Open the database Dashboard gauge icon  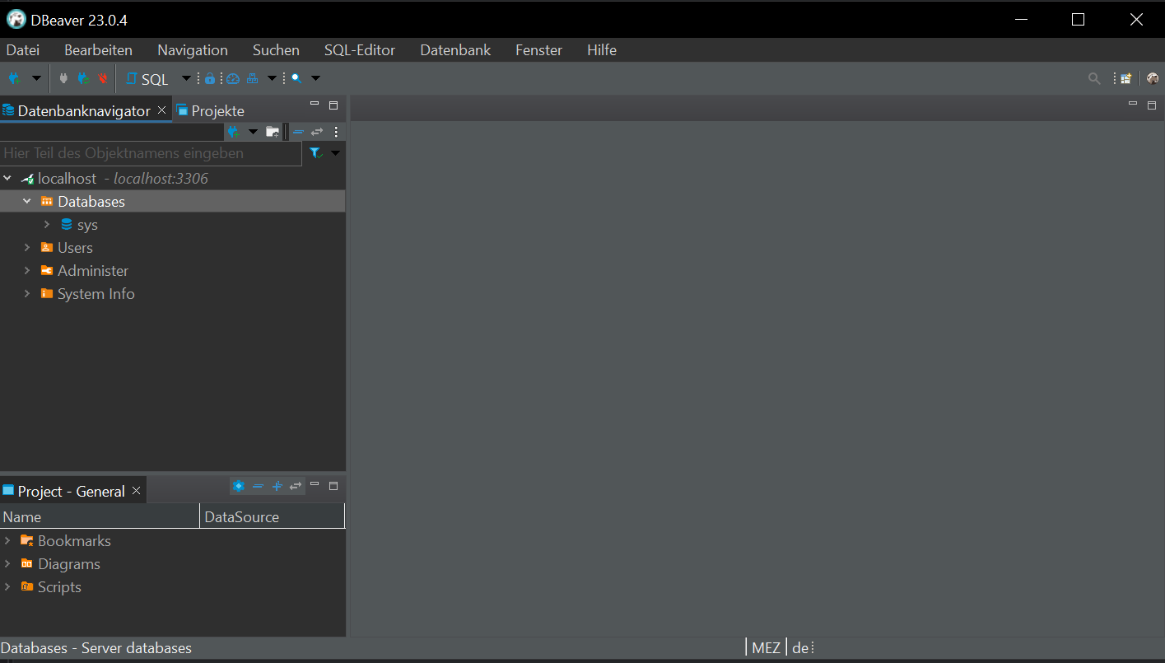click(233, 79)
